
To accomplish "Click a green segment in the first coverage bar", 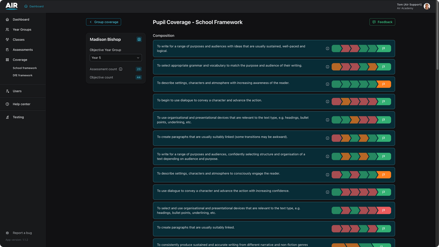I will click(336, 48).
